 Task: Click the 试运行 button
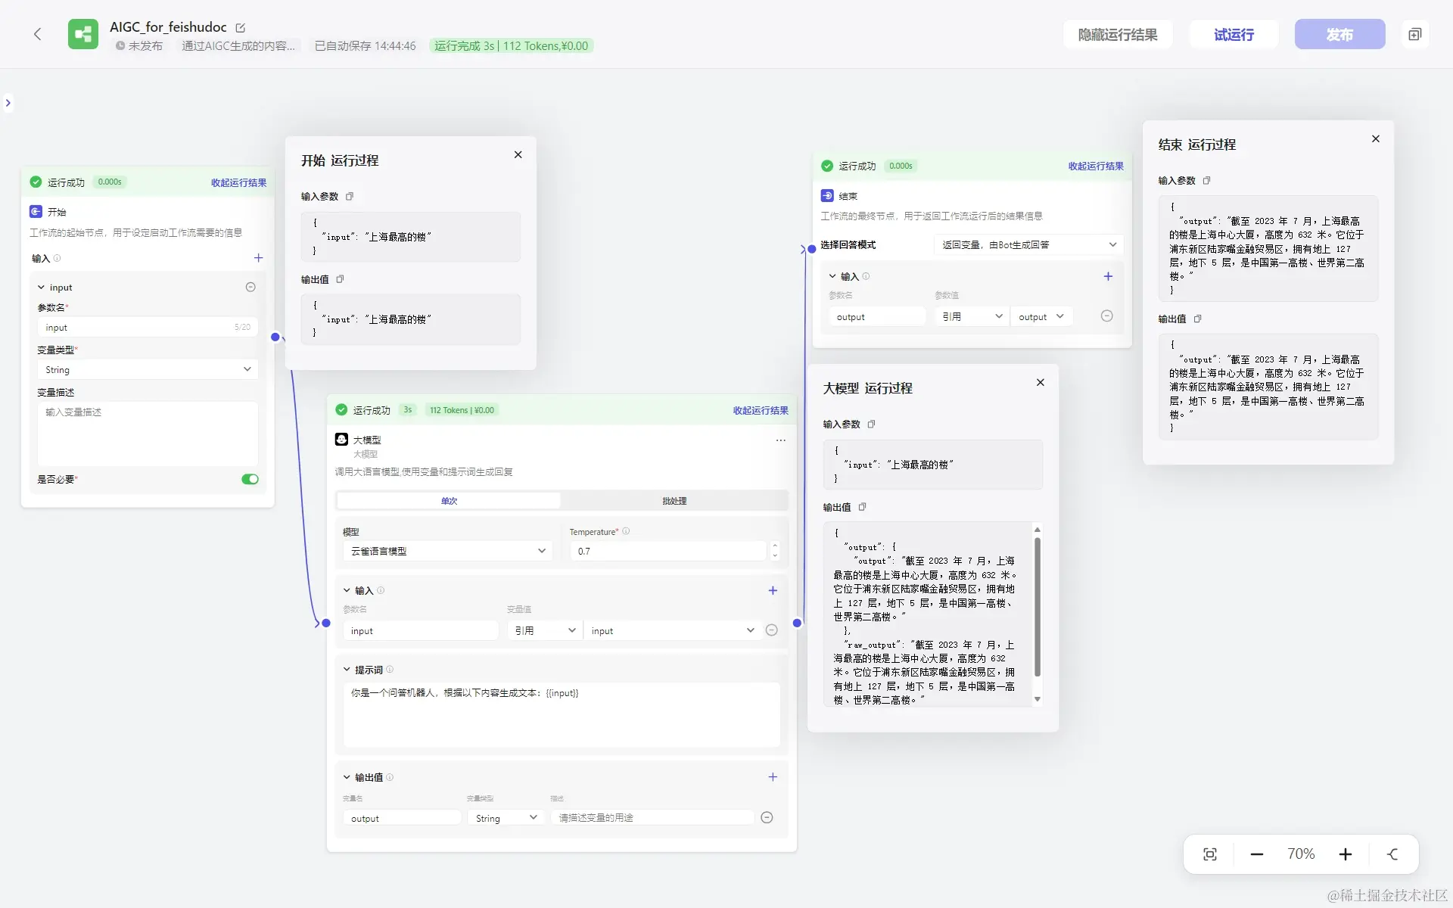click(1234, 35)
